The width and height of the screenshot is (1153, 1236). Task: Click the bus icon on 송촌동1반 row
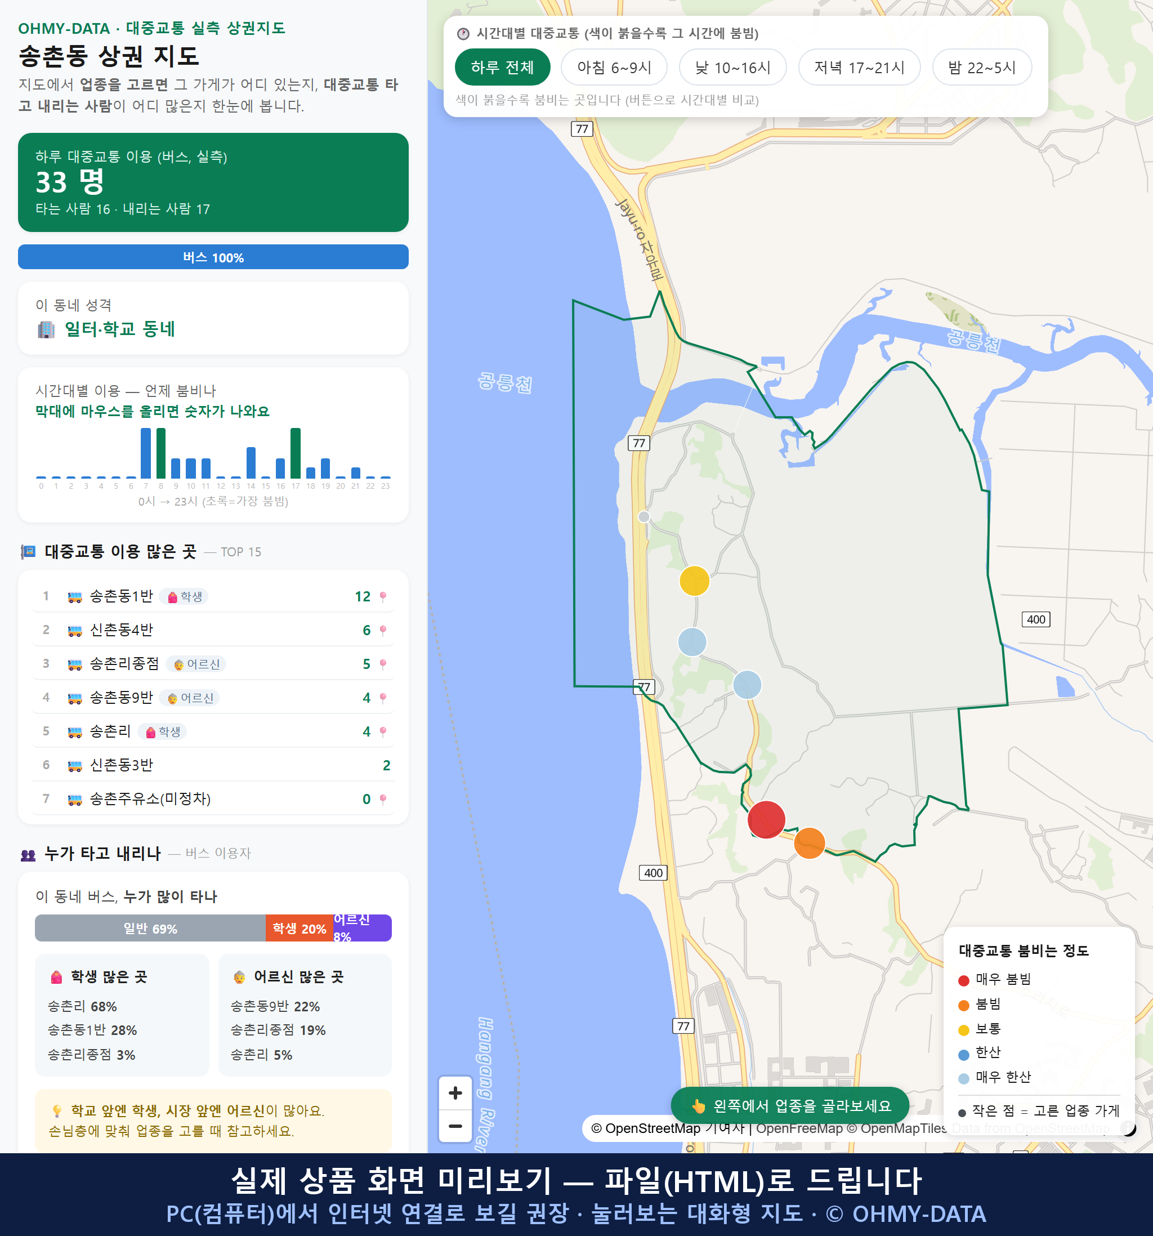coord(74,597)
